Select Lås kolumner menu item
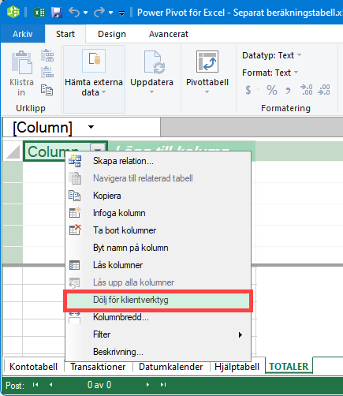Image resolution: width=343 pixels, height=396 pixels. coord(158,265)
